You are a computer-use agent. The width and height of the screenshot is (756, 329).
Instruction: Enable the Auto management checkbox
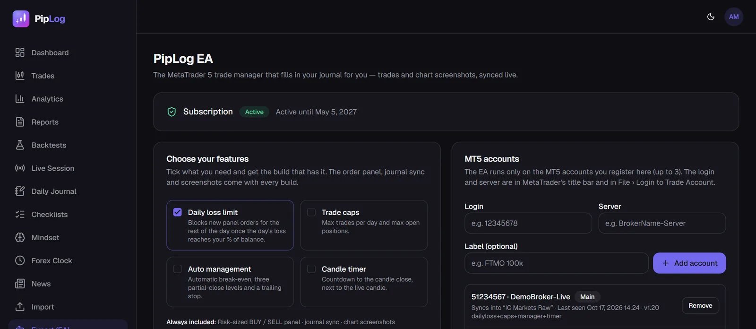[178, 269]
